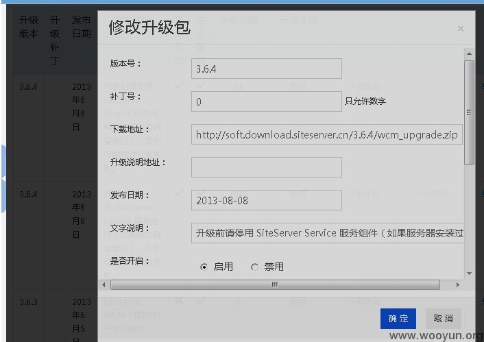Click the 3.6.3 version cell in background table
The width and height of the screenshot is (484, 342).
(28, 302)
